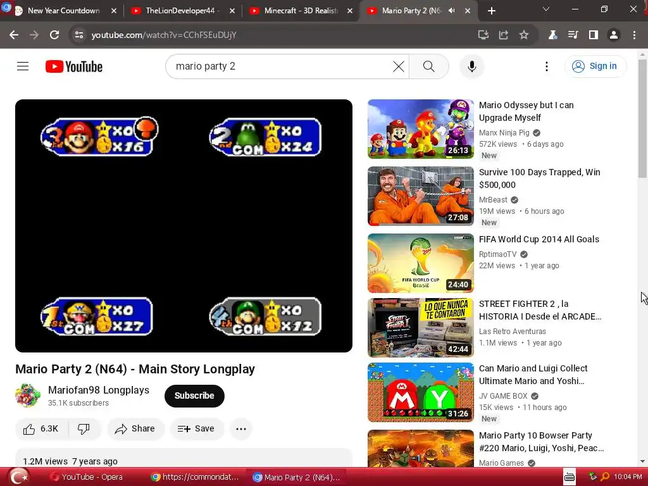Switch to commondat... Chrome taskbar window
This screenshot has width=648, height=486.
(195, 477)
